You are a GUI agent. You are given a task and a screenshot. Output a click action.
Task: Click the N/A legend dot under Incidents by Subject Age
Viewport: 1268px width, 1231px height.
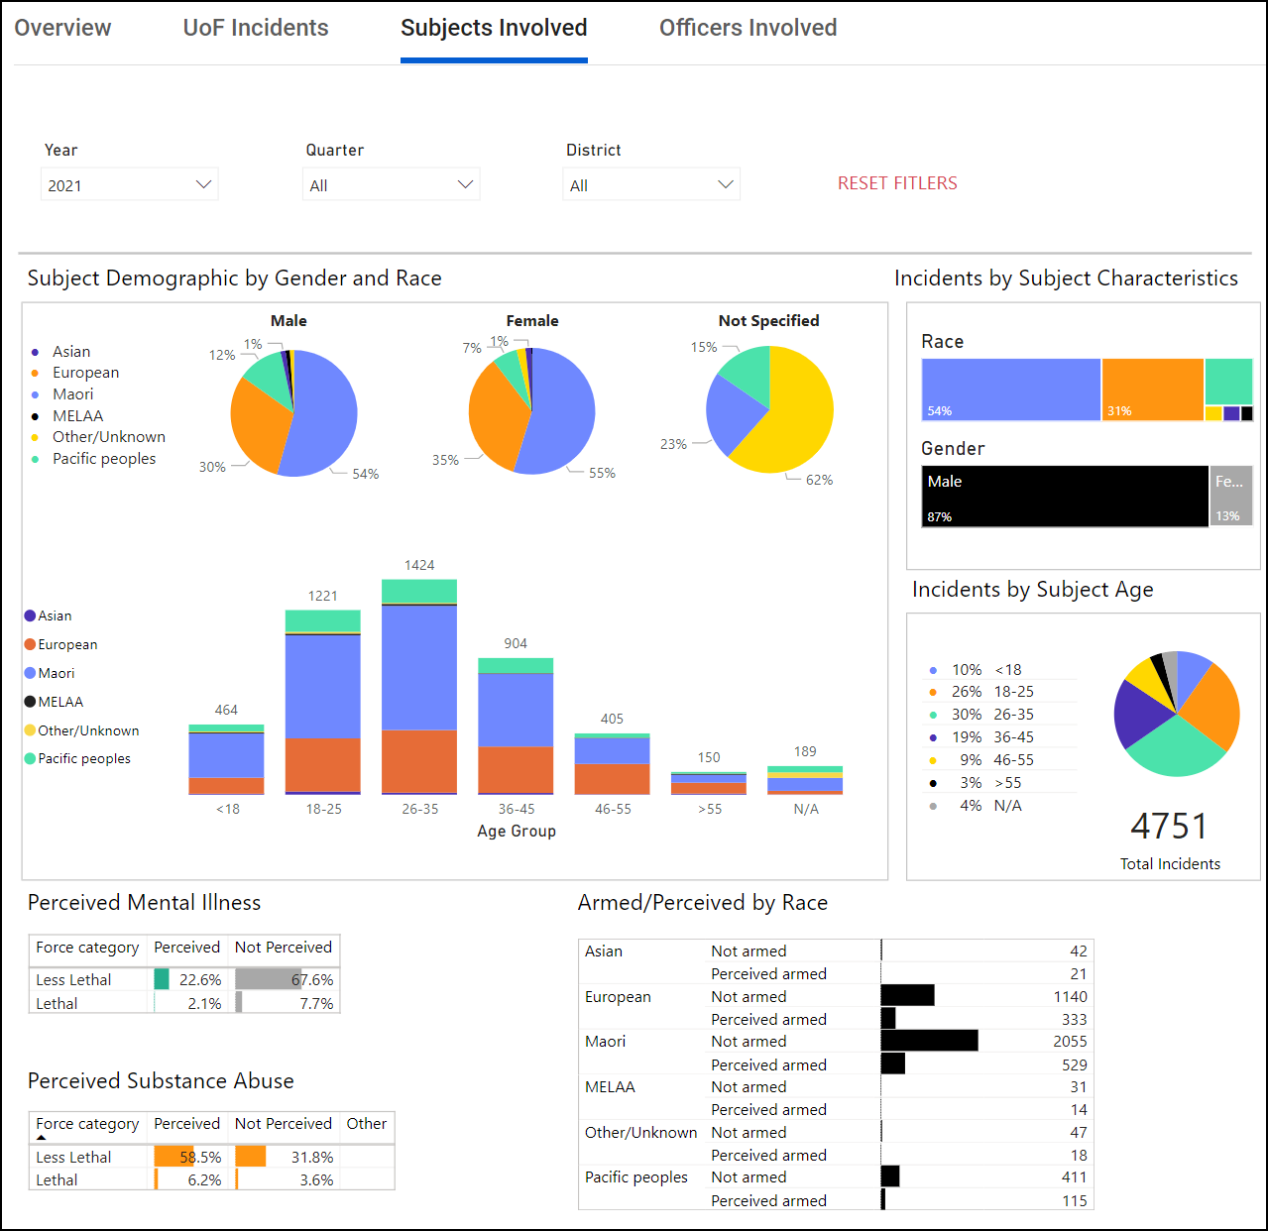coord(933,805)
